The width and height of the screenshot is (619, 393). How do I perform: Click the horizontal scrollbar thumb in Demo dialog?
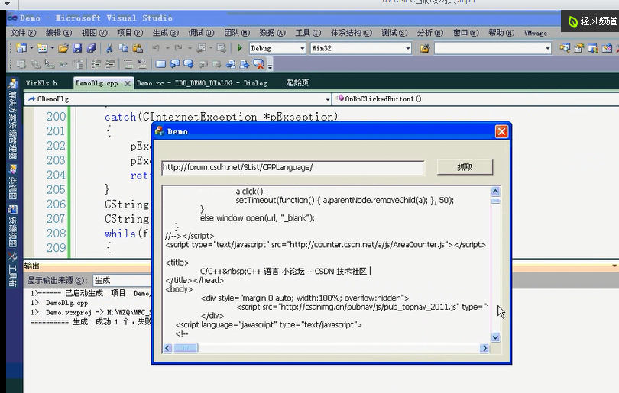tap(186, 348)
